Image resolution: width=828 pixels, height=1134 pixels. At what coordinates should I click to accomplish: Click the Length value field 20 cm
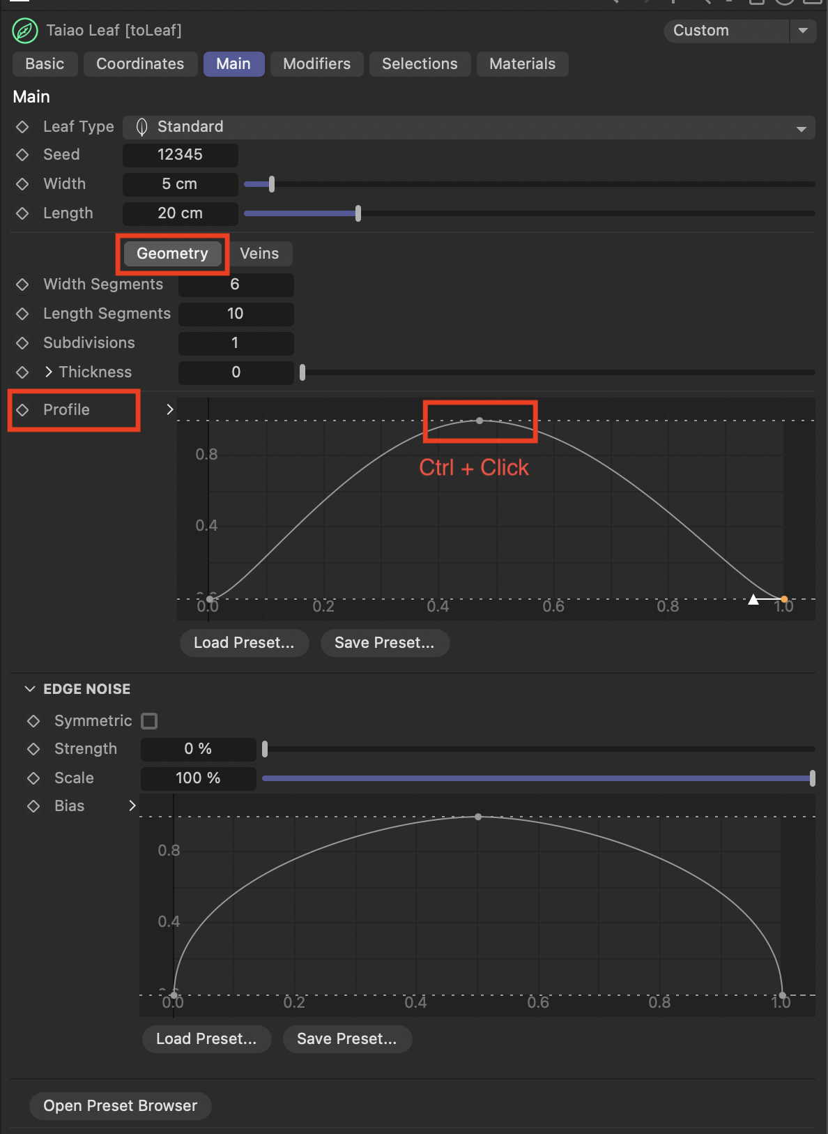(x=181, y=213)
